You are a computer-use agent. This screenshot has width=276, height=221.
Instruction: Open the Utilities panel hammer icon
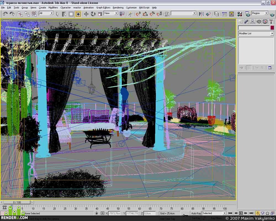(x=271, y=22)
